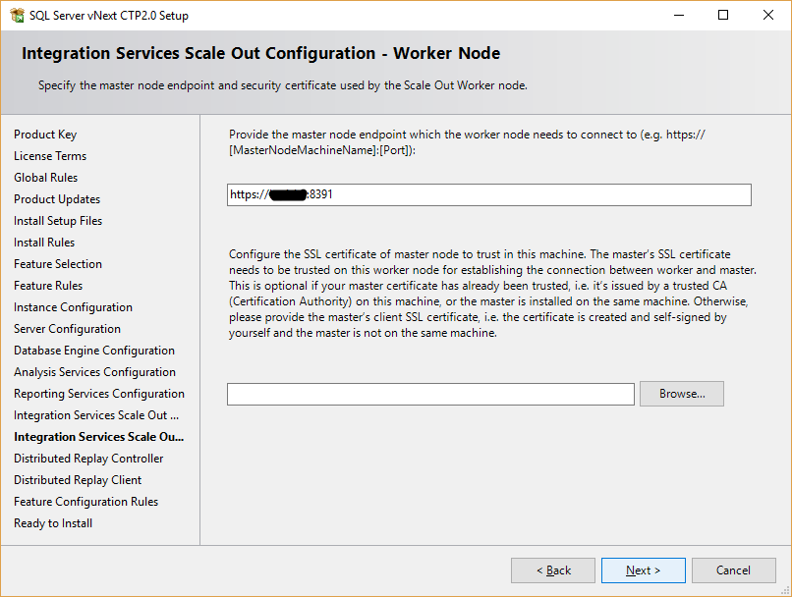This screenshot has height=597, width=792.
Task: Close the setup window
Action: pyautogui.click(x=768, y=15)
